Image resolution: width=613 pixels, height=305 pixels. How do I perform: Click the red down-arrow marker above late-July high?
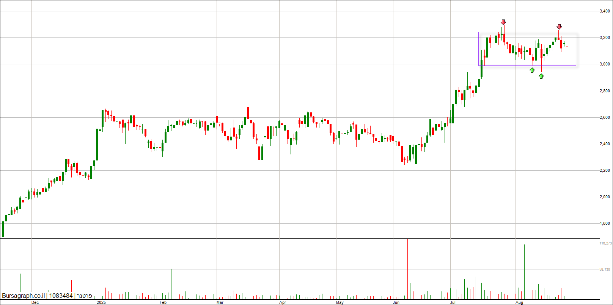(503, 22)
